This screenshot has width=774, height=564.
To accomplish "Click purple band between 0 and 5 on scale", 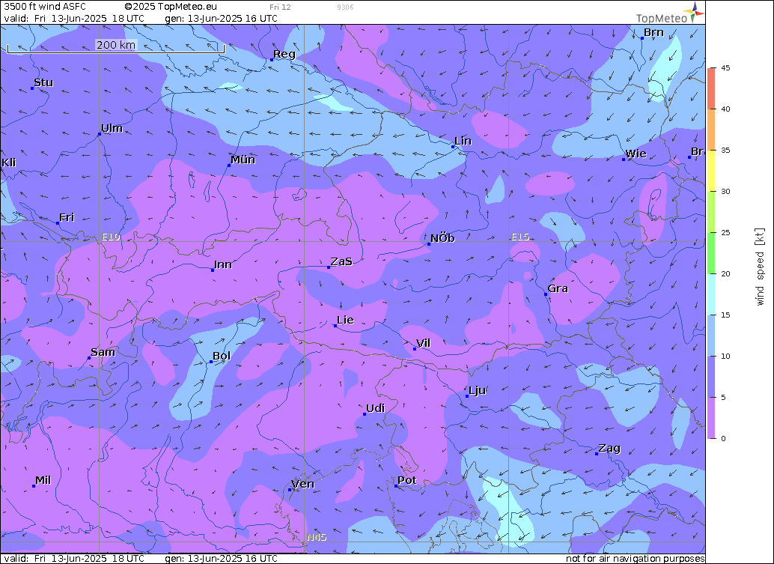I will coord(711,418).
